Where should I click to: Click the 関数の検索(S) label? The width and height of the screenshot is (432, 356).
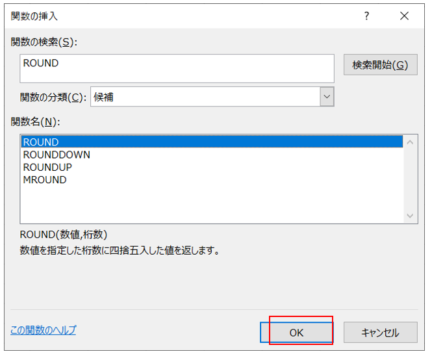coord(44,42)
